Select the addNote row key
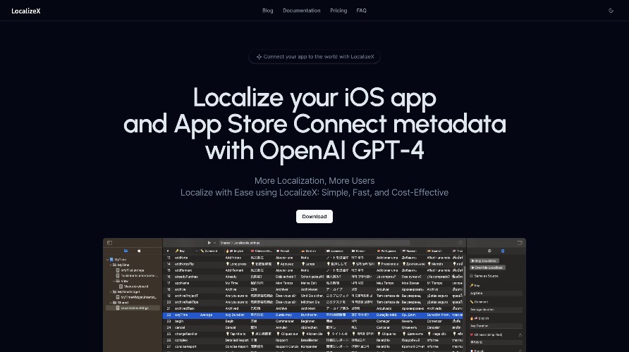 click(181, 258)
